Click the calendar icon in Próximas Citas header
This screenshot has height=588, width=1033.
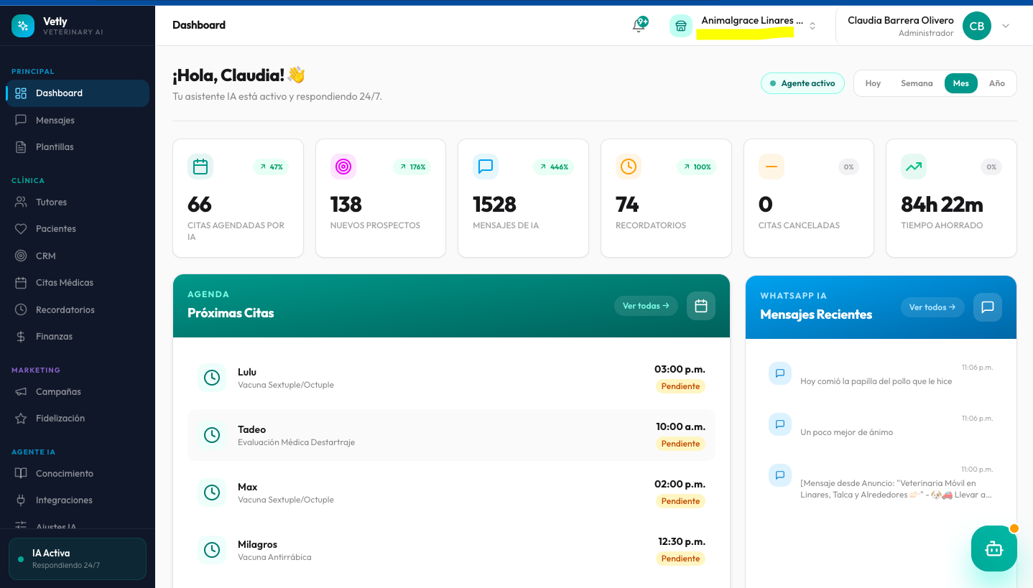coord(701,306)
